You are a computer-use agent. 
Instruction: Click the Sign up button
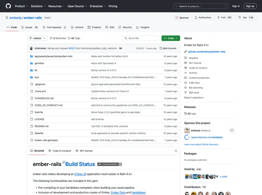pyautogui.click(x=250, y=6)
